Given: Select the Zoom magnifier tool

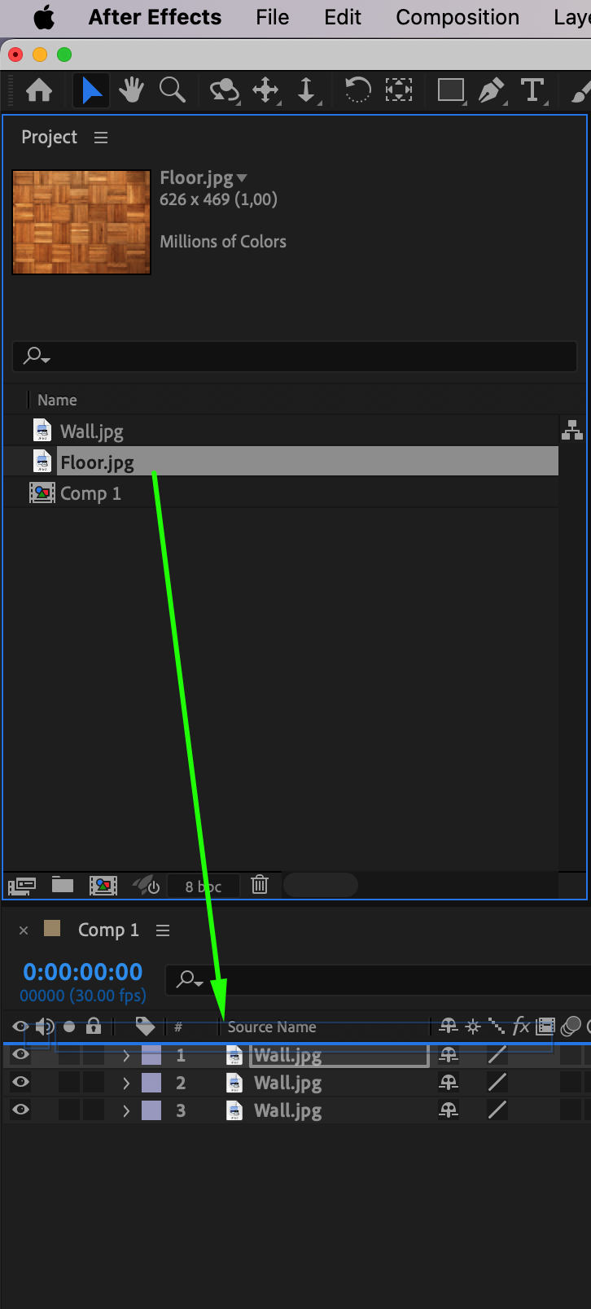Looking at the screenshot, I should (173, 90).
